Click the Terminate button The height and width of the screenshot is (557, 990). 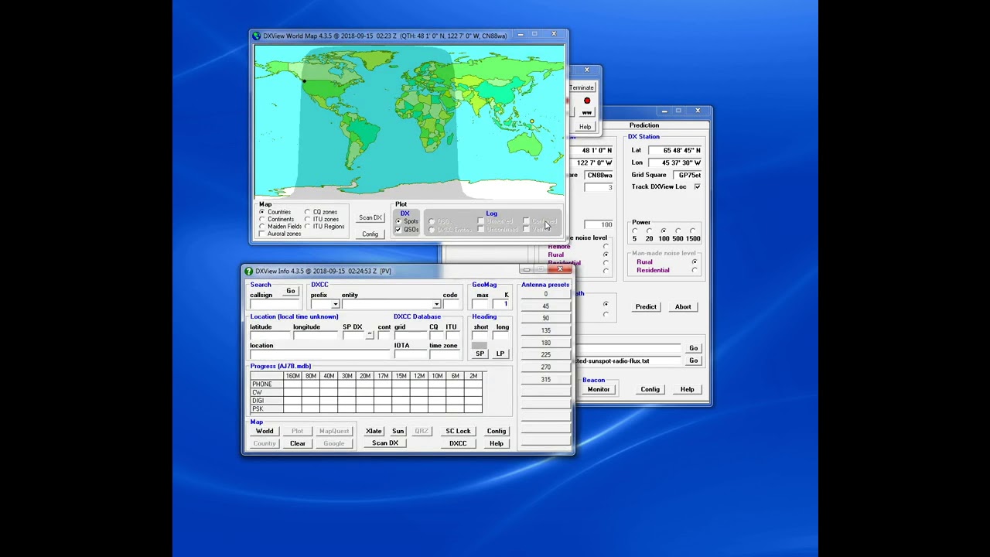pyautogui.click(x=582, y=87)
